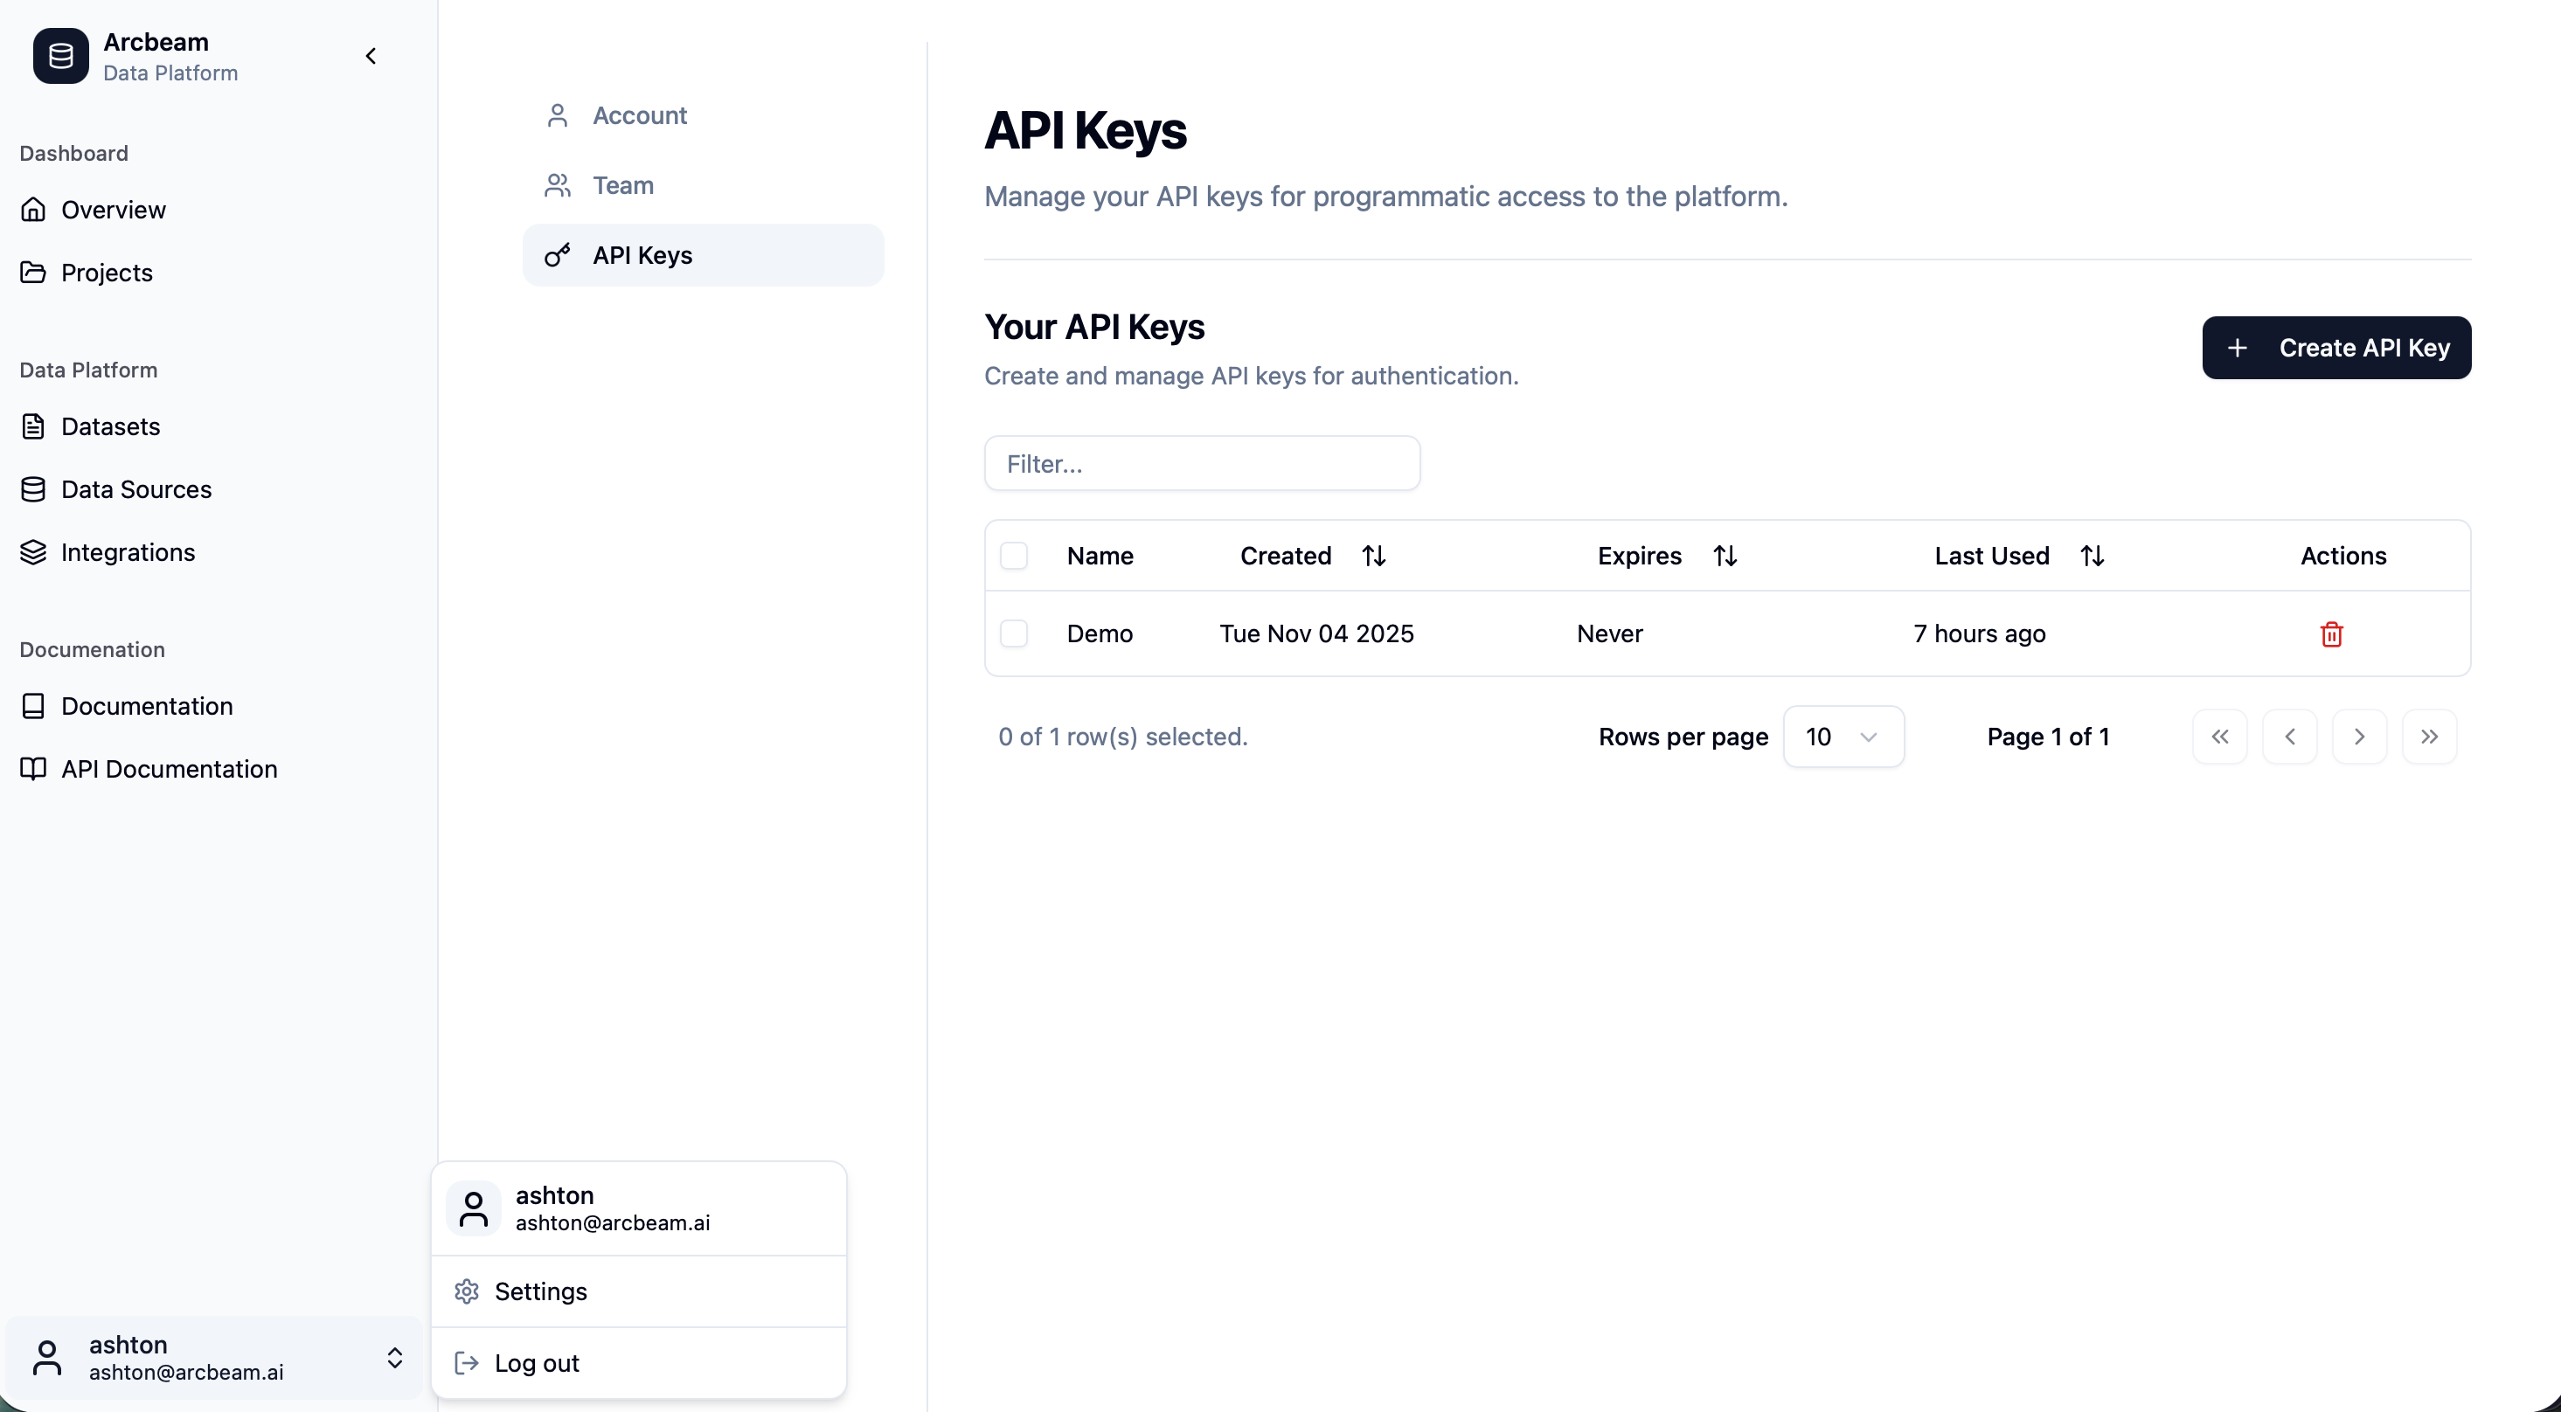Viewport: 2561px width, 1412px height.
Task: Select the Account menu item
Action: 639,115
